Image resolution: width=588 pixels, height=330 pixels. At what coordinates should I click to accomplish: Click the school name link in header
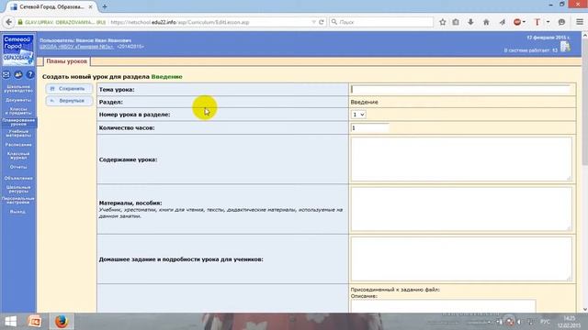pyautogui.click(x=76, y=47)
